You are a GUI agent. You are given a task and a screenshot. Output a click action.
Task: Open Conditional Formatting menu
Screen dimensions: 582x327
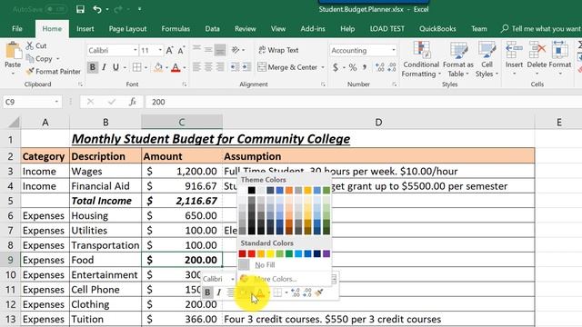[x=421, y=59]
